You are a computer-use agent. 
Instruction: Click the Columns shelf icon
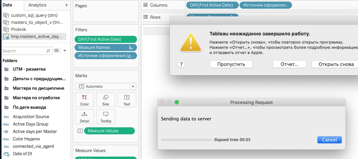[145, 5]
